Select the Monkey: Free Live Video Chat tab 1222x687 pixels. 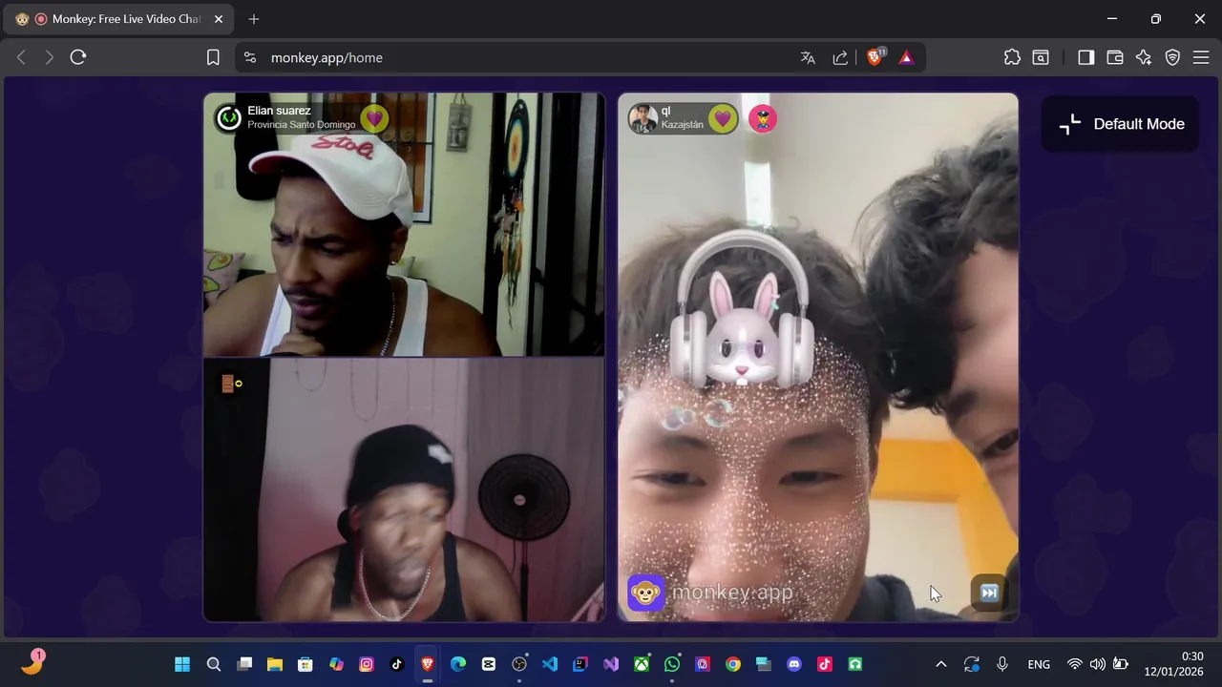tap(119, 19)
